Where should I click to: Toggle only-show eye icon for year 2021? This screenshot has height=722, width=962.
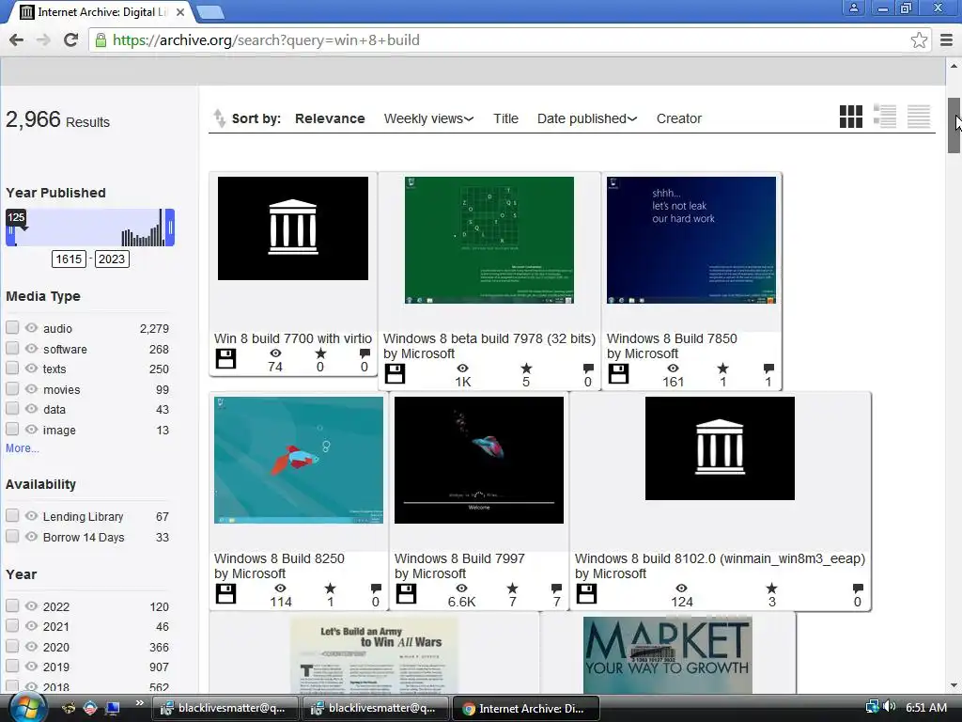(31, 625)
